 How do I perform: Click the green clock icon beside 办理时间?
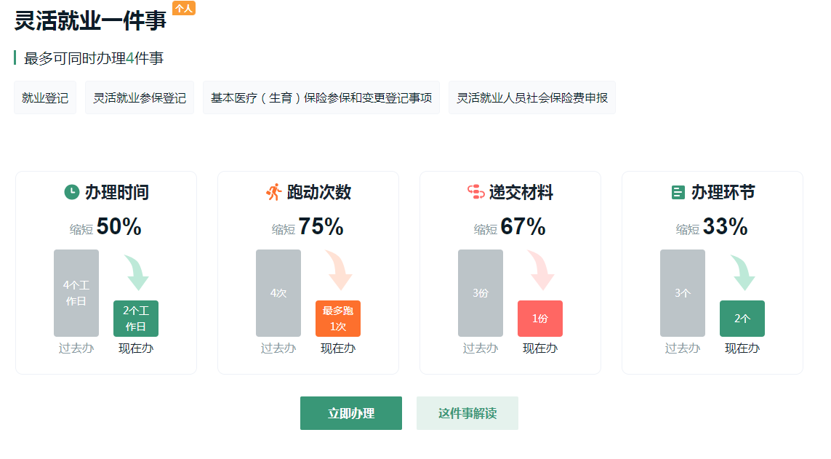coord(71,192)
